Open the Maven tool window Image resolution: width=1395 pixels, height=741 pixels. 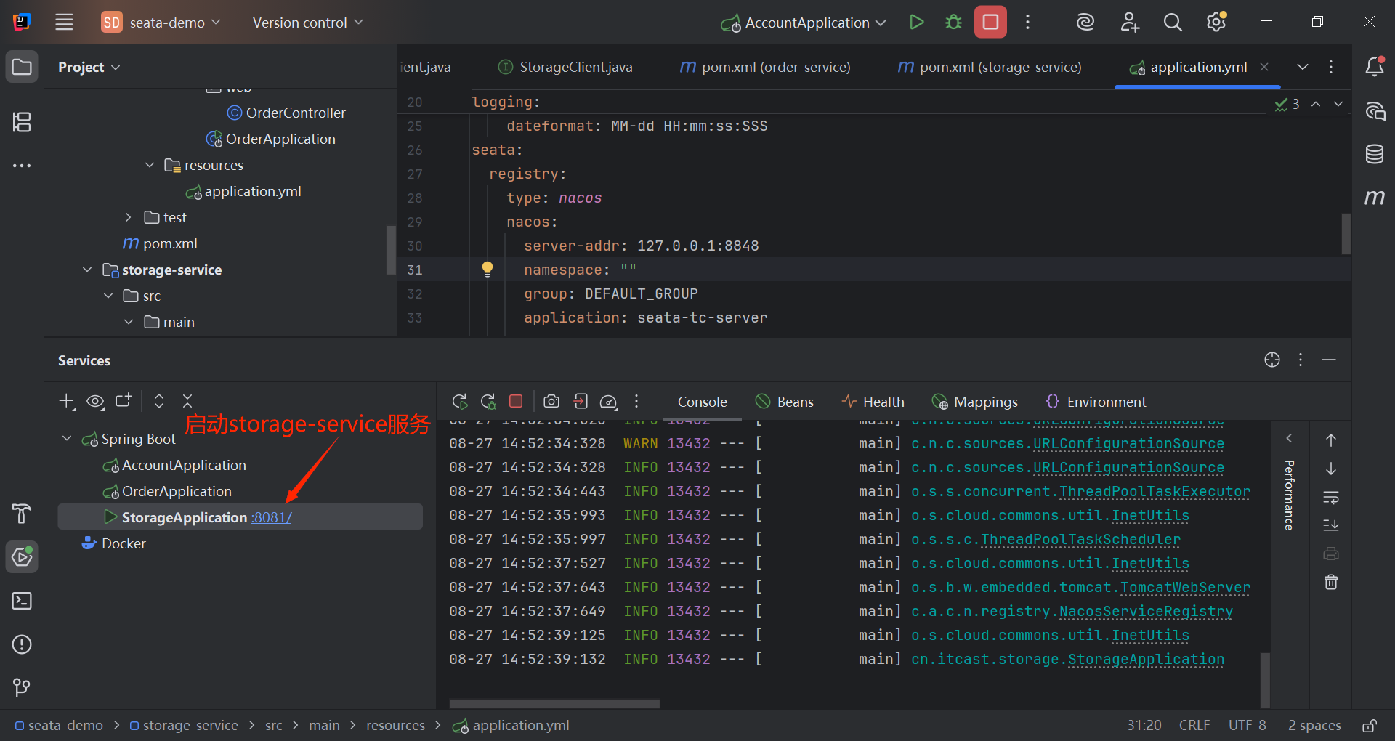1375,198
